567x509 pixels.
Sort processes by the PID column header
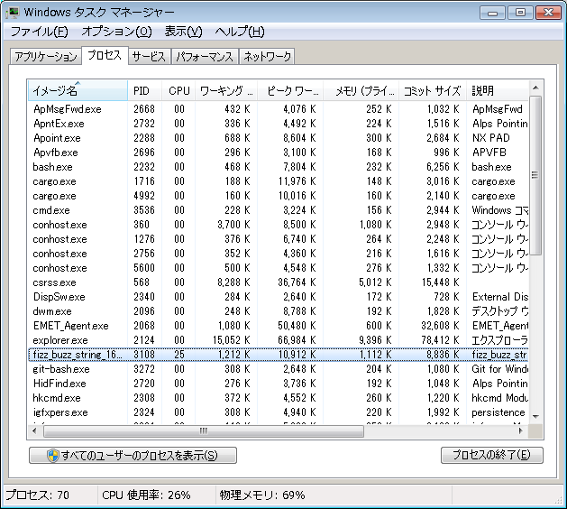pyautogui.click(x=144, y=90)
